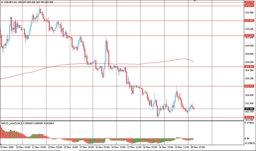The image size is (256, 151).
Task: Select the 104.213 level price tag
Action: click(249, 86)
